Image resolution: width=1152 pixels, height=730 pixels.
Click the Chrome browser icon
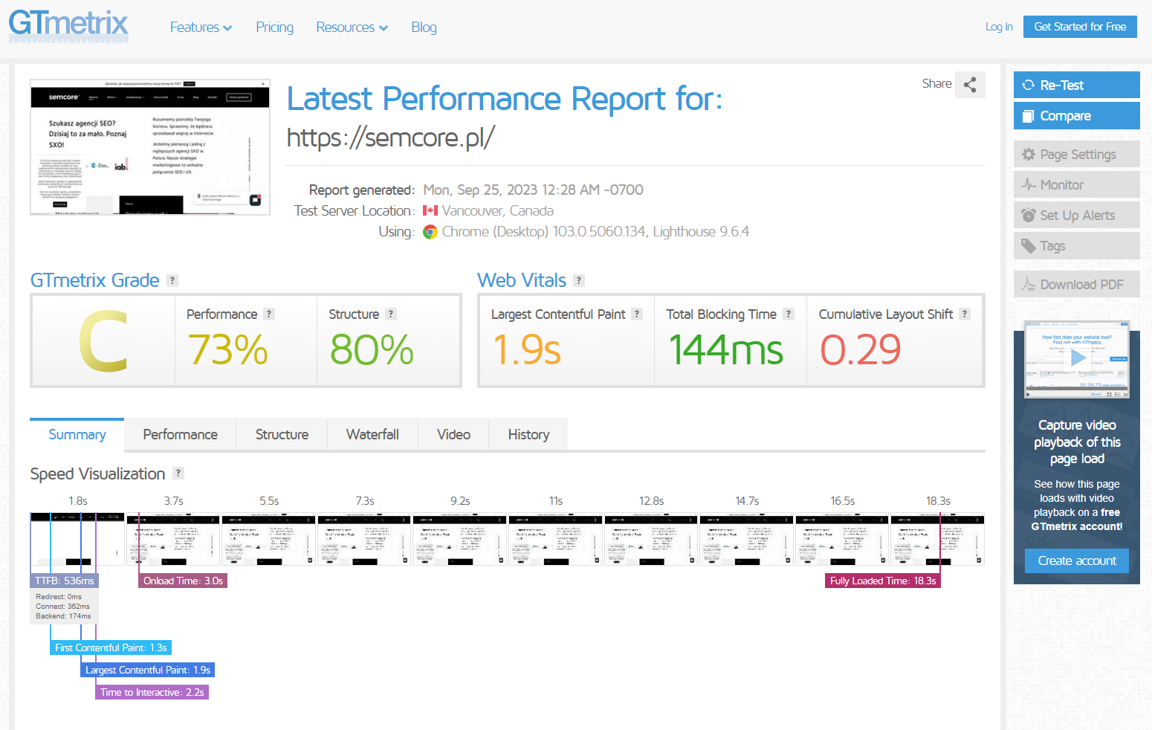pos(430,232)
